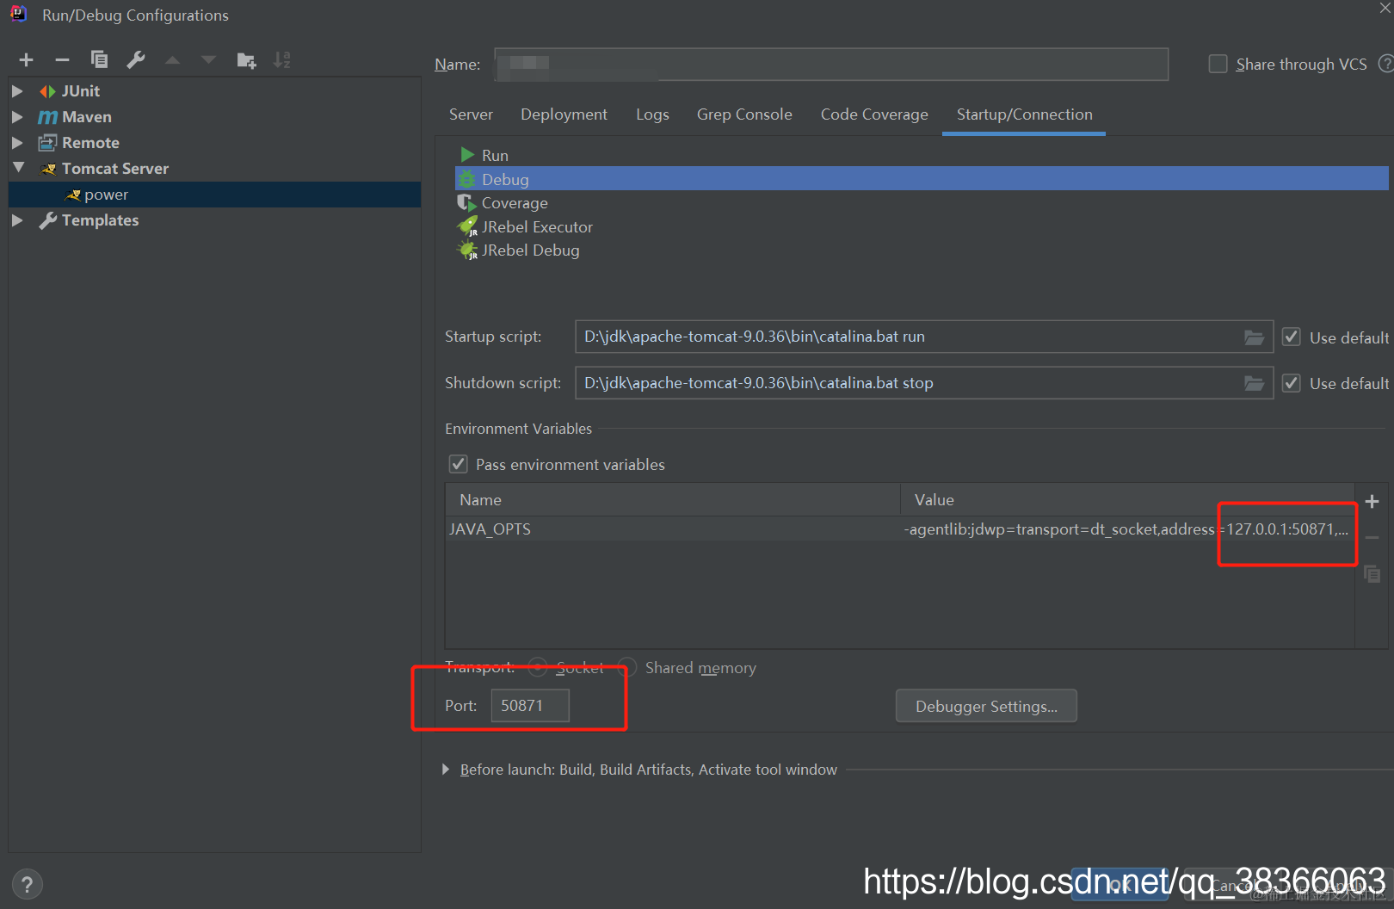Select the JAVA_OPTS variable name cell

coord(673,529)
